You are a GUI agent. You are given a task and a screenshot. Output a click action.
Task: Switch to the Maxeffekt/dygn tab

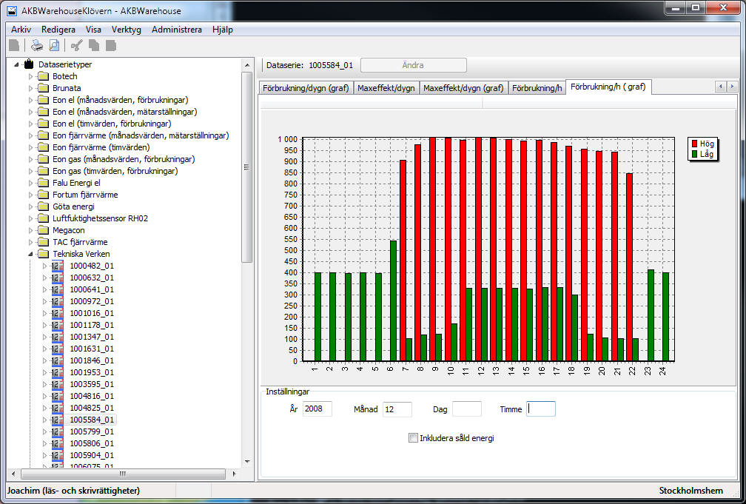(386, 88)
